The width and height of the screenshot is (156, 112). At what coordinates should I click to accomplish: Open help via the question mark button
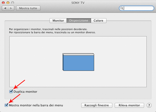pos(149,105)
